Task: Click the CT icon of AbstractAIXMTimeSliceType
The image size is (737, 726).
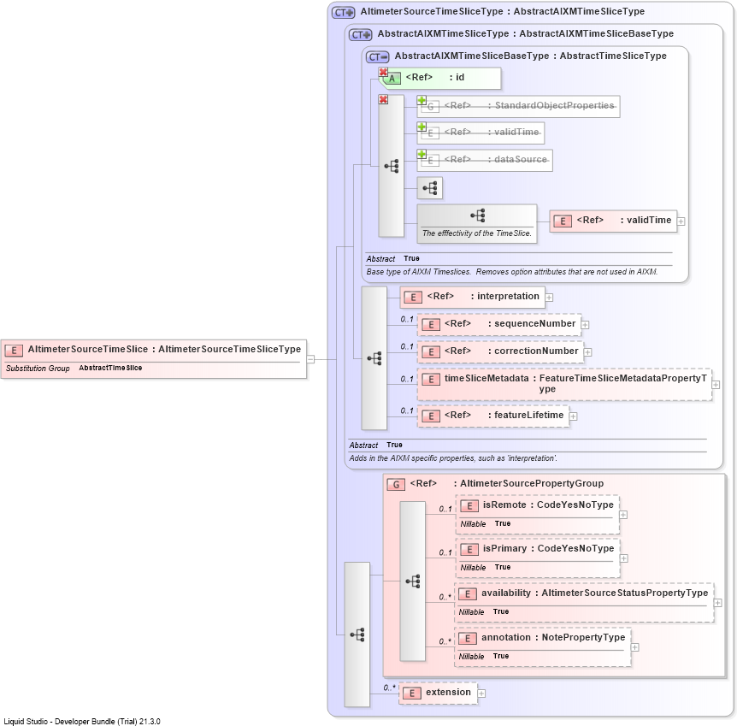Action: (360, 34)
